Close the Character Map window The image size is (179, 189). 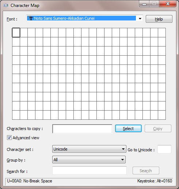coord(168,4)
